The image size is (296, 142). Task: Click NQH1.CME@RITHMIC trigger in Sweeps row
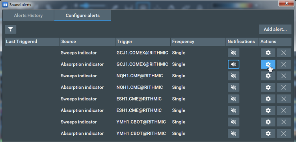point(140,76)
